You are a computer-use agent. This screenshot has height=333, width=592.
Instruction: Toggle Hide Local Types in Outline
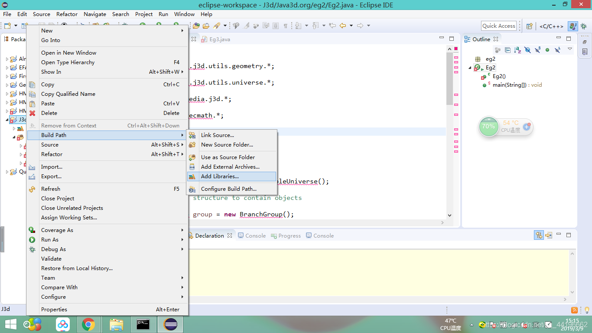pyautogui.click(x=558, y=50)
